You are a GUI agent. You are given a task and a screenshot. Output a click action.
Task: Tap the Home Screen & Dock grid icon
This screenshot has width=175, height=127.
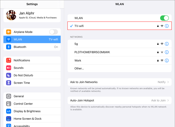pos(9,119)
